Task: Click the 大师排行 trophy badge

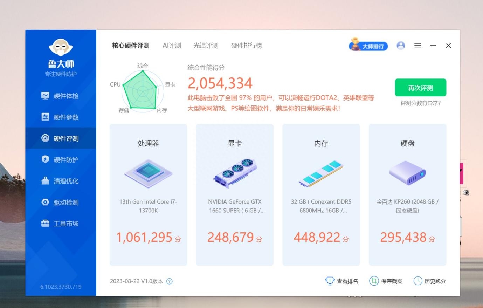Action: click(368, 45)
